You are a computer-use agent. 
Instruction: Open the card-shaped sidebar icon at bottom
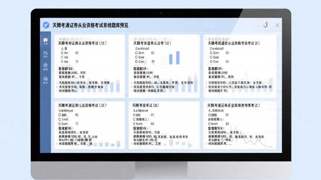click(45, 80)
